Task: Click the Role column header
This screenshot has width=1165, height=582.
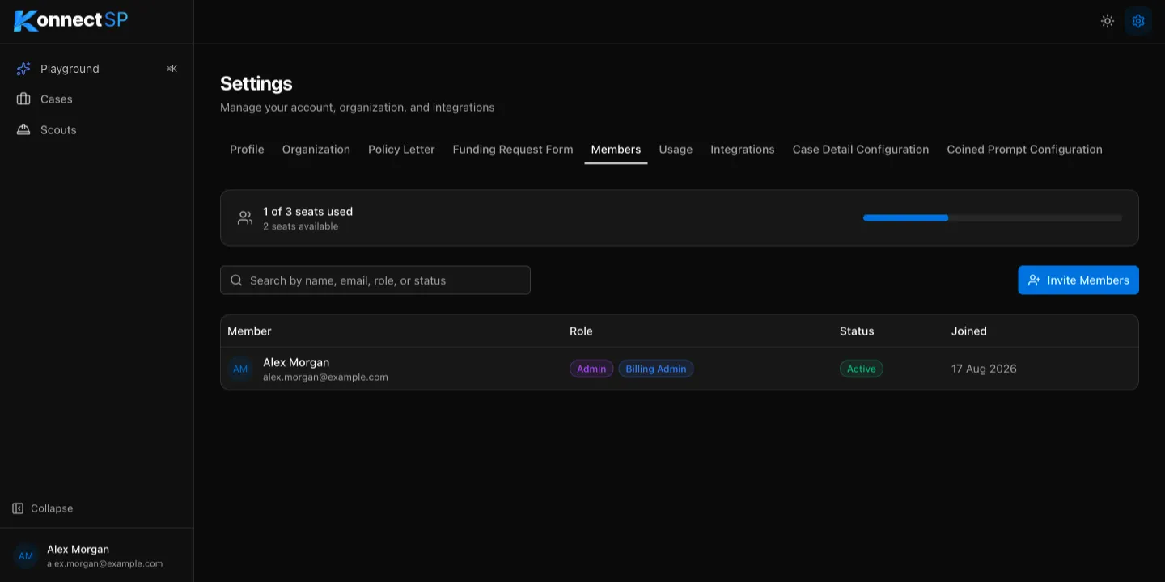Action: point(581,331)
